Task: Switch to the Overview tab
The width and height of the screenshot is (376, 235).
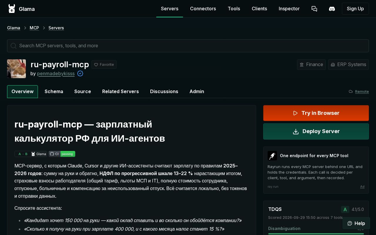Action: click(22, 92)
